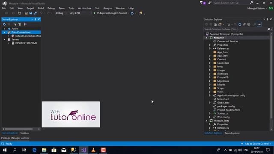Click Server Explorer horizontal scrollbar
The height and width of the screenshot is (154, 274).
(x=18, y=129)
